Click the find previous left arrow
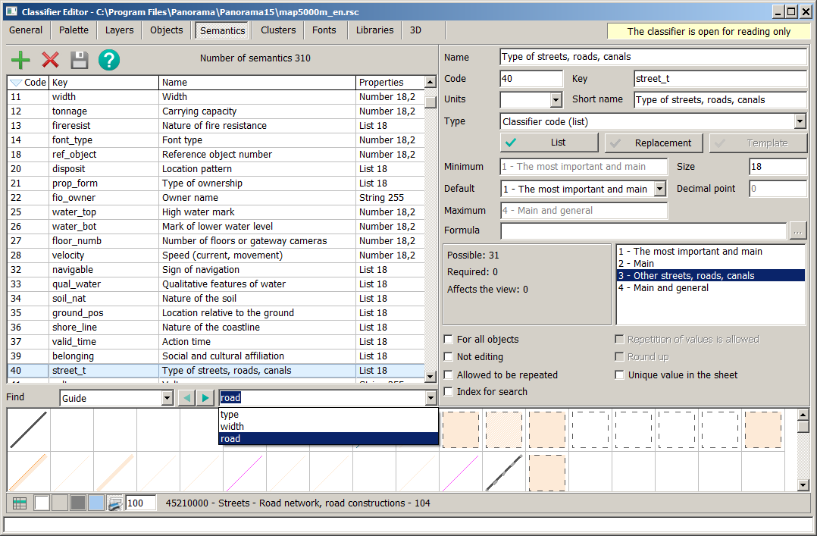This screenshot has height=536, width=817. [186, 398]
